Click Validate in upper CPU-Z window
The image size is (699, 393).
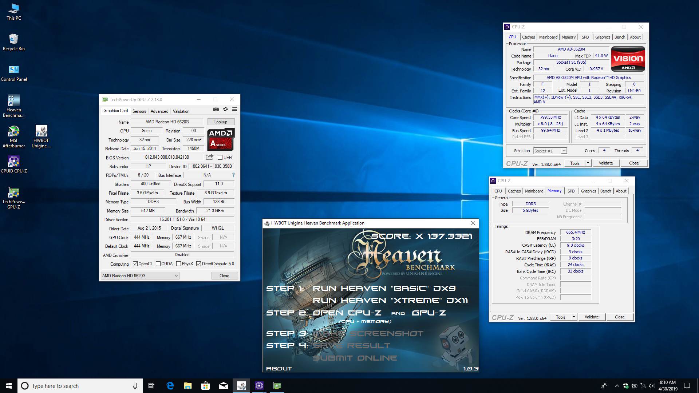[x=606, y=163]
